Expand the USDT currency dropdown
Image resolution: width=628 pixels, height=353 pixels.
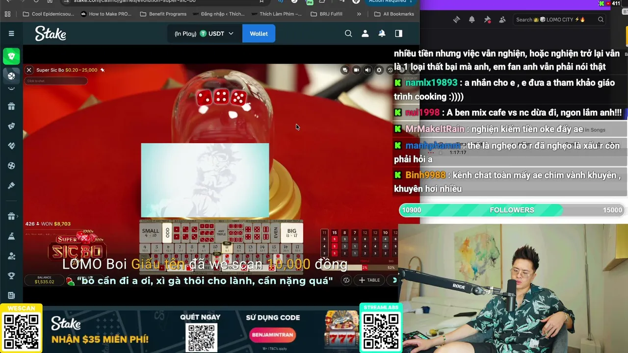point(204,33)
